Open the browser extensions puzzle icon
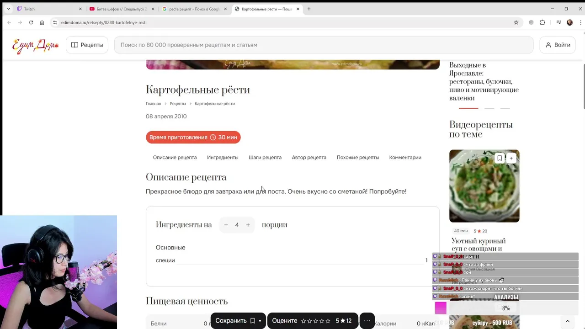Image resolution: width=585 pixels, height=329 pixels. point(542,22)
